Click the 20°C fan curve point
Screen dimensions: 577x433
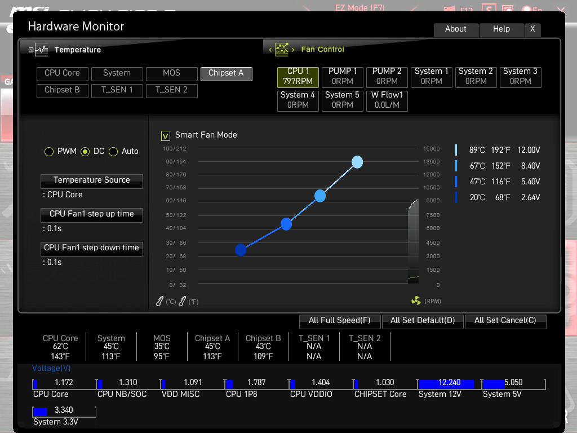coord(241,250)
